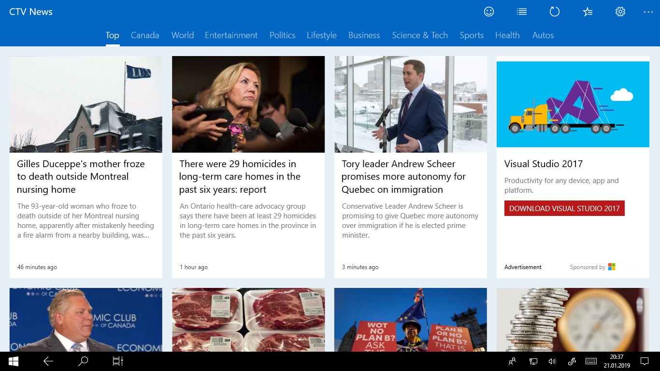Open the Andrew Scheer Quebec immigration headline
The height and width of the screenshot is (371, 660).
(x=403, y=177)
